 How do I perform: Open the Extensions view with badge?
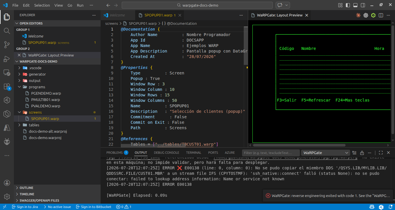point(7,86)
